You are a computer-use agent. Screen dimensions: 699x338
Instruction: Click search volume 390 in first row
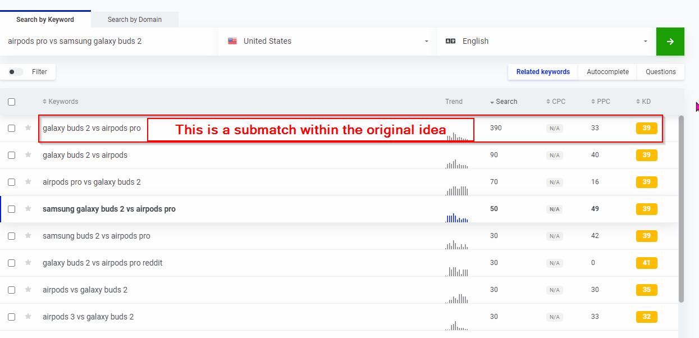[x=496, y=128]
